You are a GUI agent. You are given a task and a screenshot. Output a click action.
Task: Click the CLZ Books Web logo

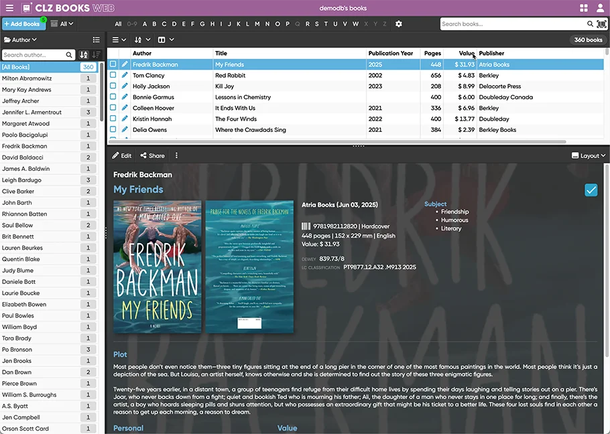68,8
